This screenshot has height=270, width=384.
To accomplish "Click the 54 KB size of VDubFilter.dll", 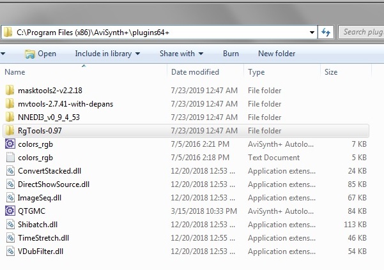I will tap(357, 251).
